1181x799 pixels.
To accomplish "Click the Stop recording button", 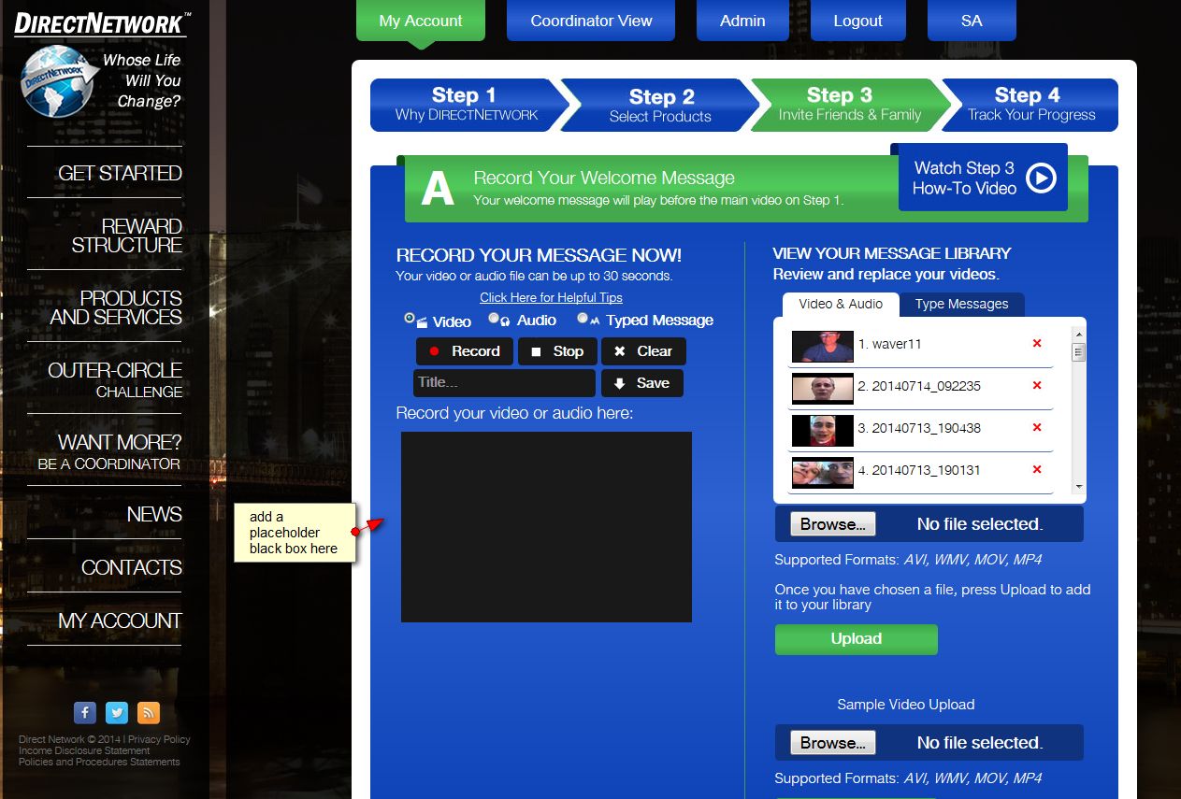I will point(557,351).
